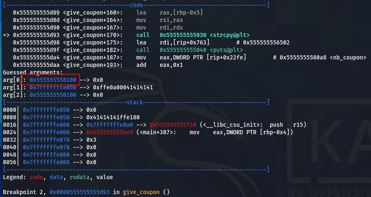The image size is (371, 197).
Task: Click the puts@plt call address
Action: click(x=180, y=50)
